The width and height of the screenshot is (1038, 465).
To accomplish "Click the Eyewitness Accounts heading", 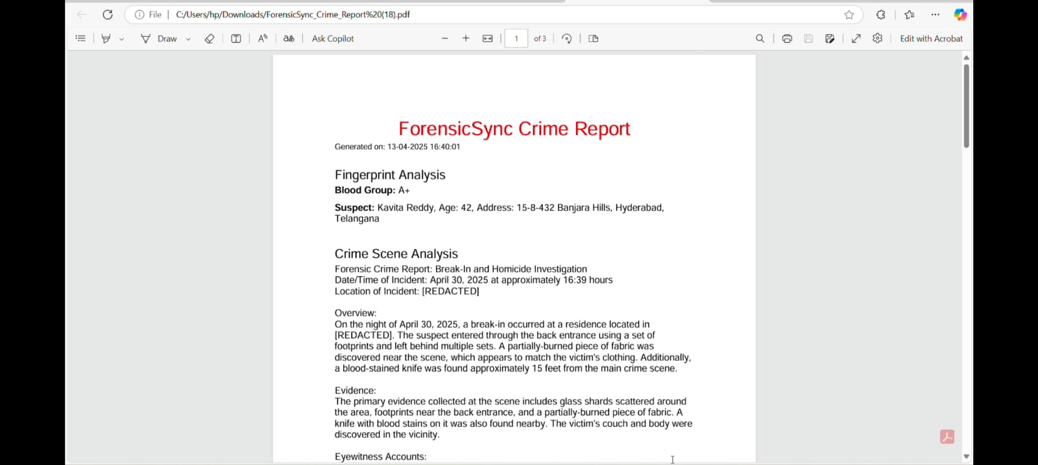I will [x=380, y=457].
